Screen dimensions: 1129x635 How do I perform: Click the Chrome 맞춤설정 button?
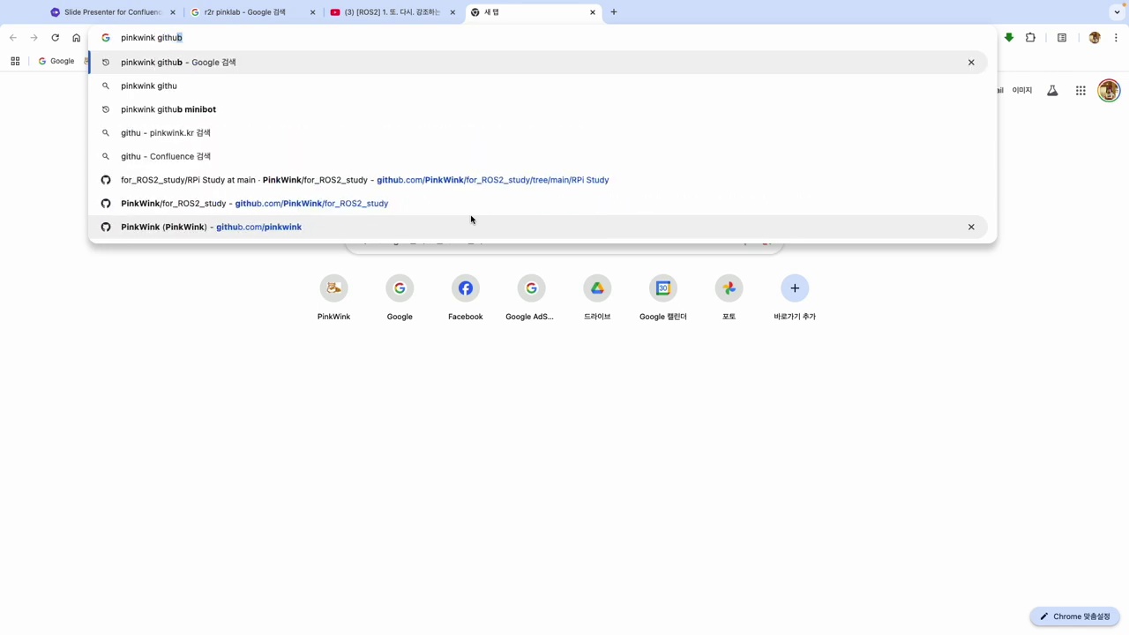1074,616
